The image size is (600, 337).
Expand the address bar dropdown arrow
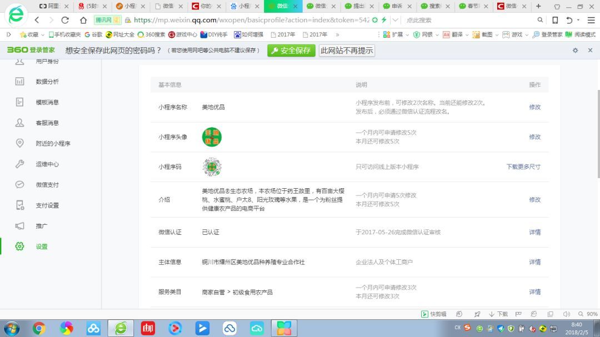(396, 20)
